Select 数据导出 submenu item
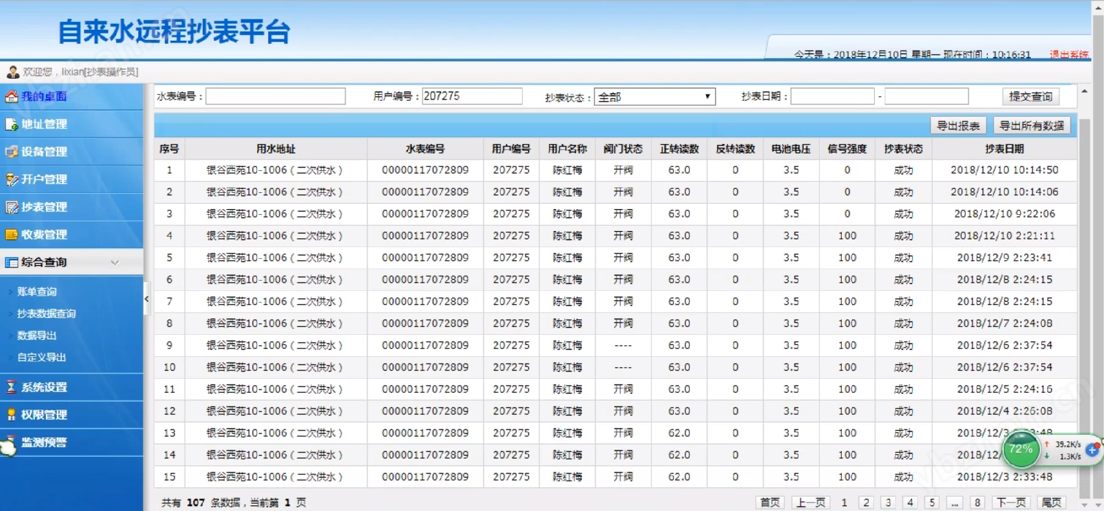Image resolution: width=1104 pixels, height=511 pixels. pos(37,336)
